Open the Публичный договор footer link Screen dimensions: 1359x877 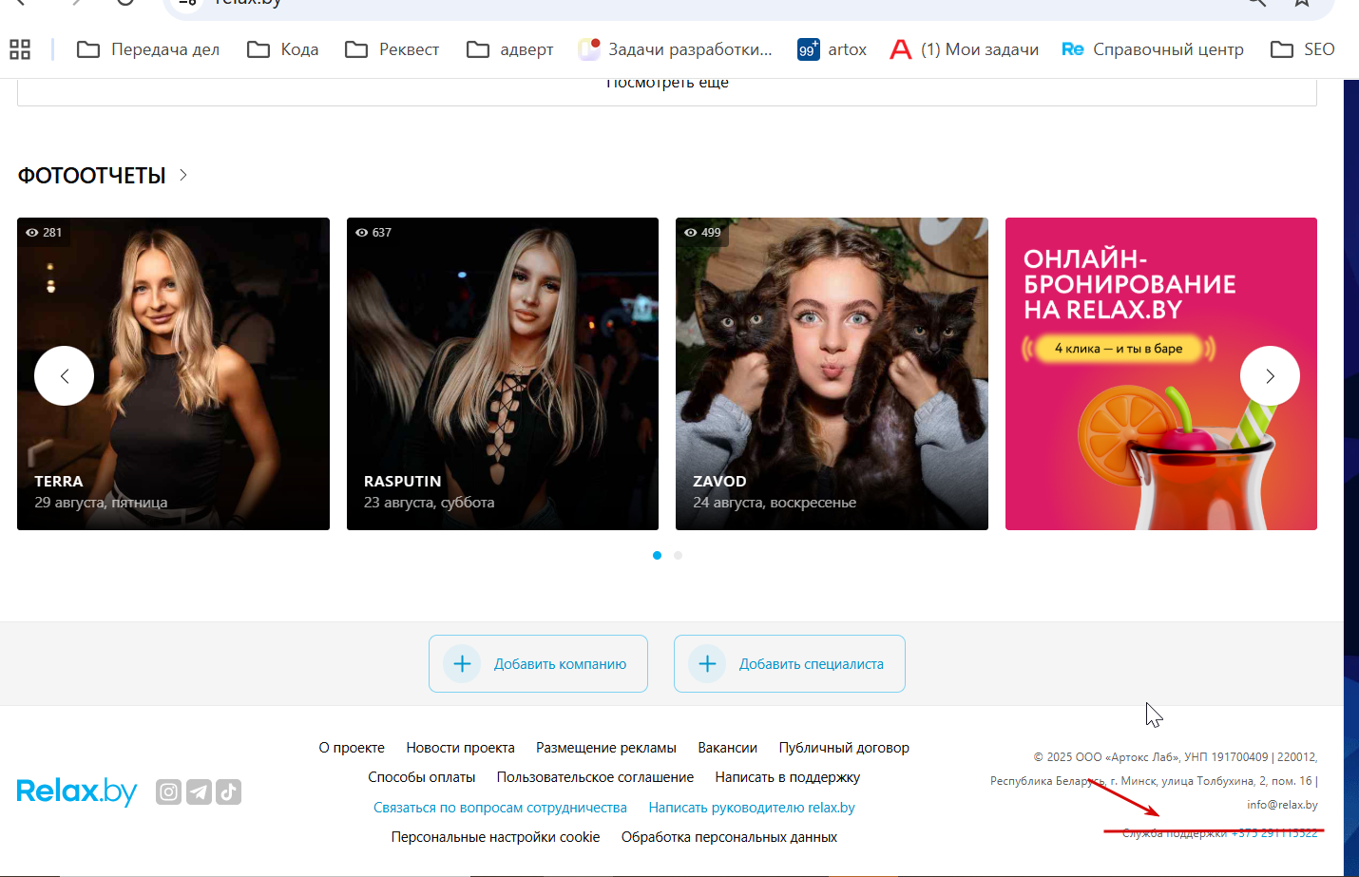(x=844, y=748)
